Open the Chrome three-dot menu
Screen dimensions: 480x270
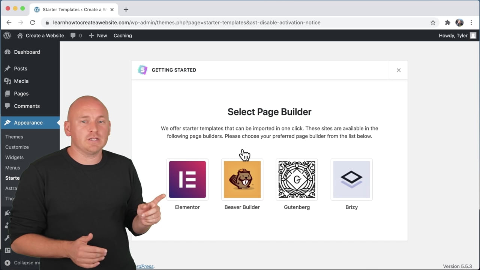(x=471, y=22)
